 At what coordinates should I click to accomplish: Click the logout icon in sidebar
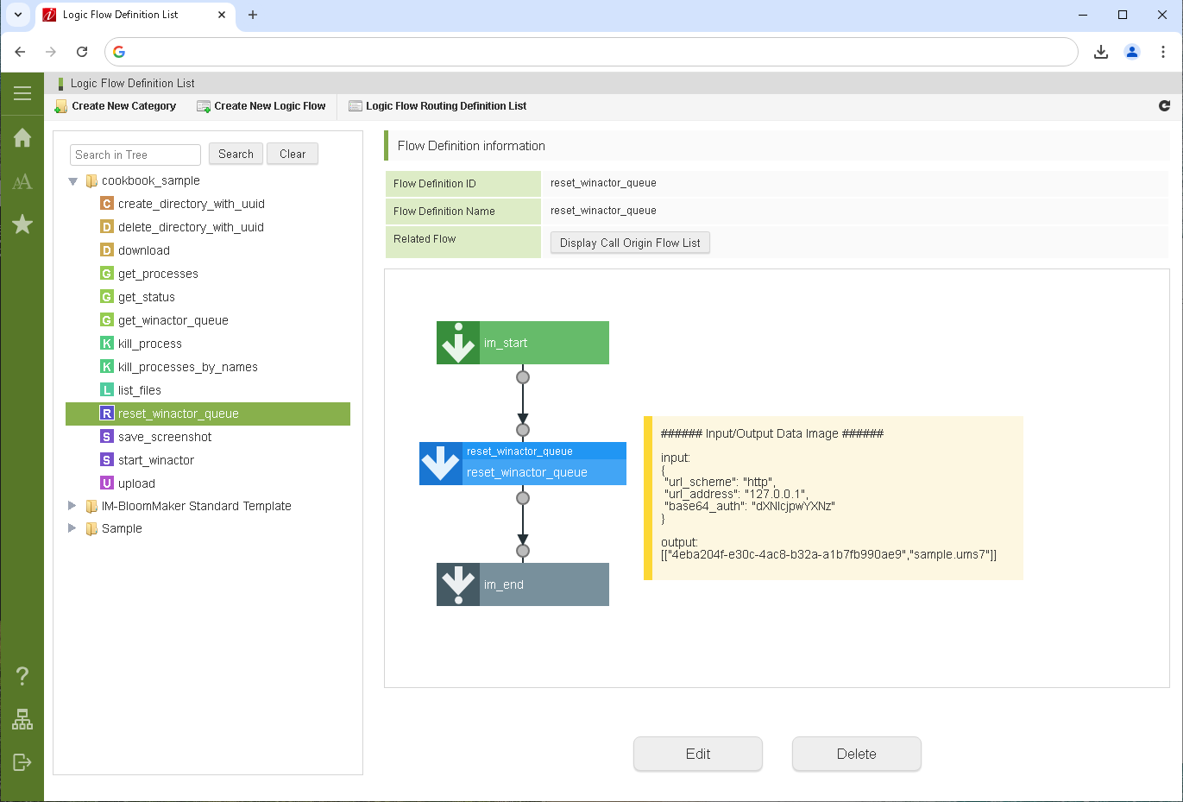pyautogui.click(x=22, y=761)
